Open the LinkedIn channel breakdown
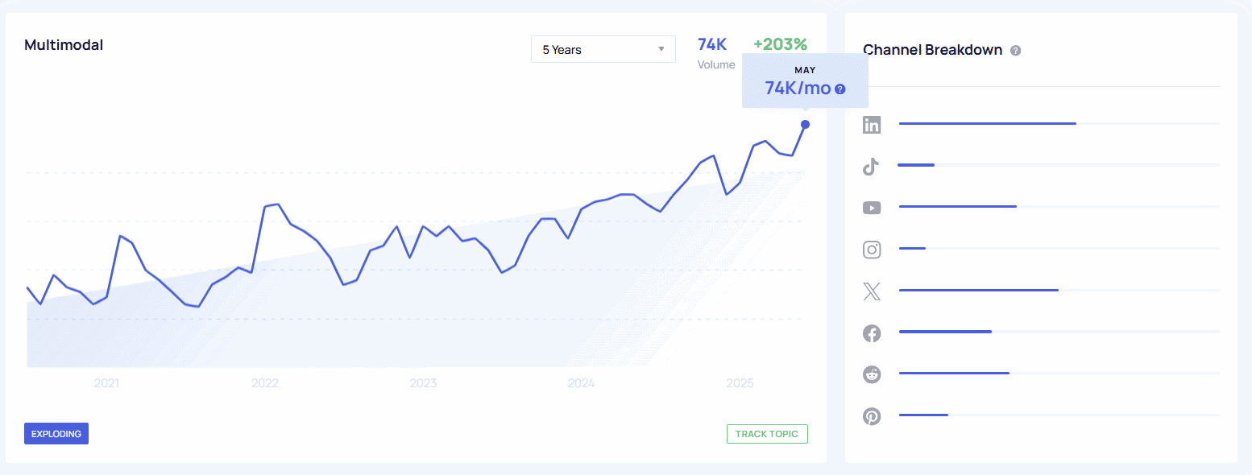The width and height of the screenshot is (1252, 475). click(872, 124)
